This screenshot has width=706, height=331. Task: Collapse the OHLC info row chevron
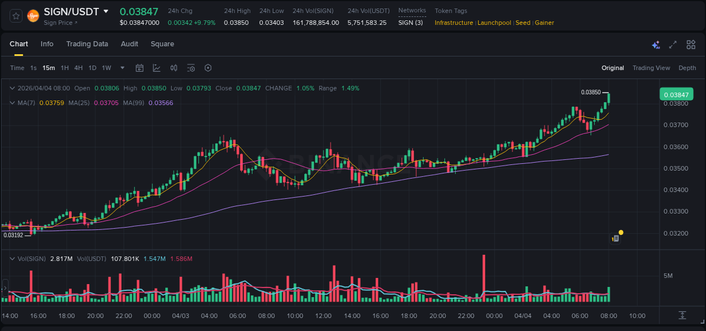click(12, 88)
